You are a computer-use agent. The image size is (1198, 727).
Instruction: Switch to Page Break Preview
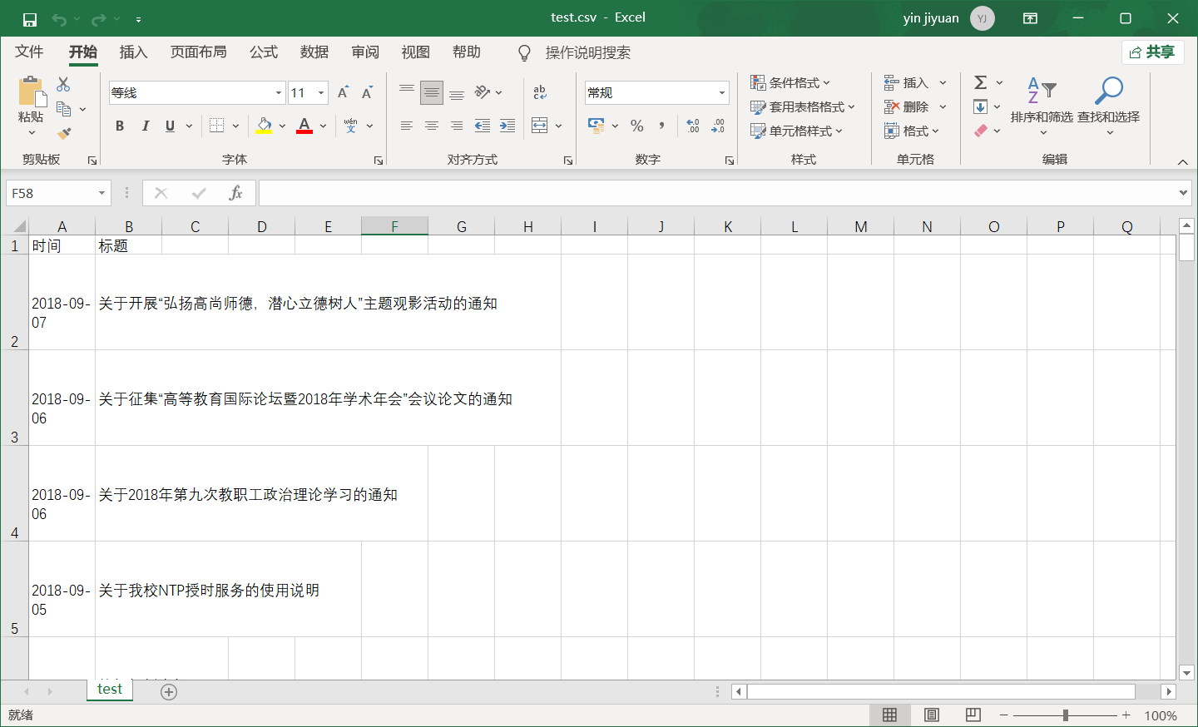point(973,715)
